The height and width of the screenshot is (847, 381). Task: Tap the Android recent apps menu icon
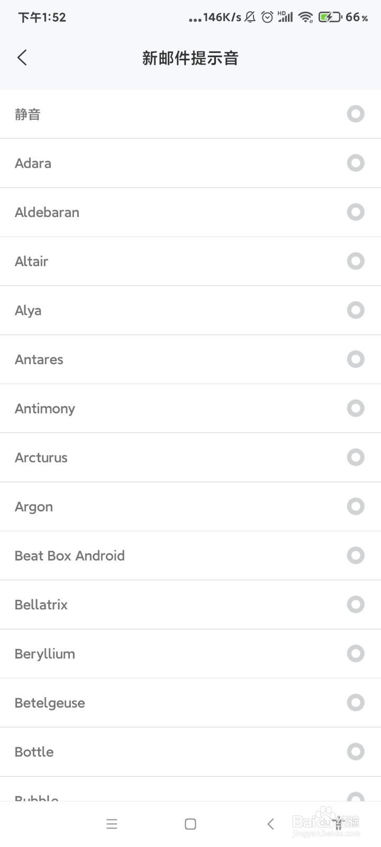112,824
